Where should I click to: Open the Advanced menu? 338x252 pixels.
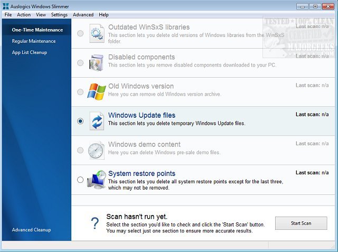[x=83, y=15]
